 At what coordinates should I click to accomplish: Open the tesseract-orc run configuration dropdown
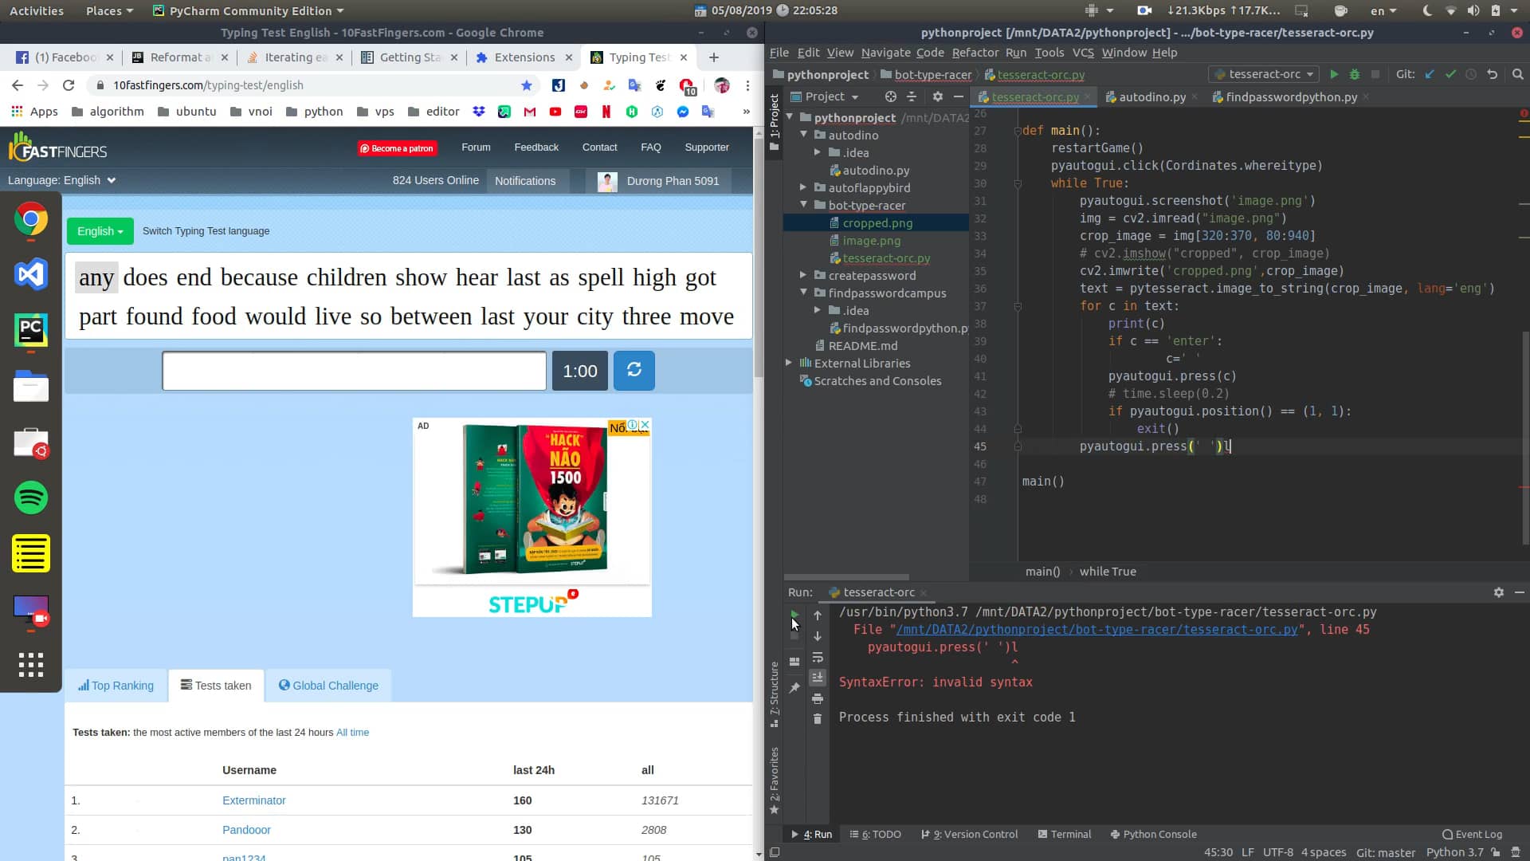click(x=1263, y=73)
